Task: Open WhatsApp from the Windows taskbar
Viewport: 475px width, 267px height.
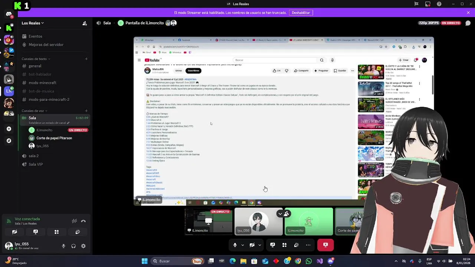Action: (x=309, y=261)
